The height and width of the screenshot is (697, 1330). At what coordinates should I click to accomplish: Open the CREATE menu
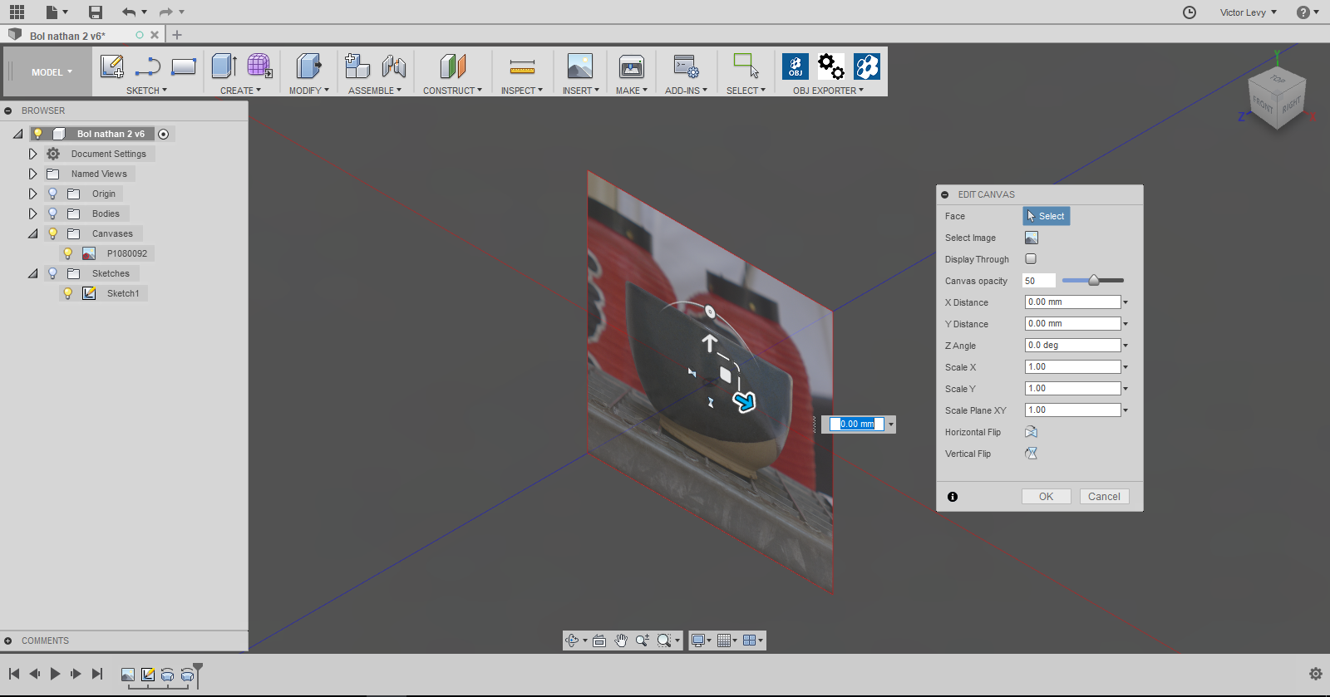240,91
